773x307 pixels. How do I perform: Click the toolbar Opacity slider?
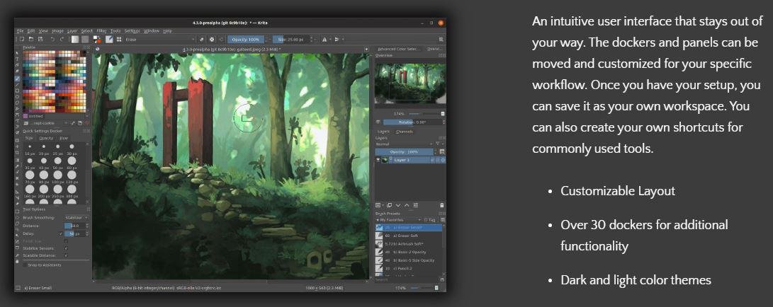pos(247,40)
